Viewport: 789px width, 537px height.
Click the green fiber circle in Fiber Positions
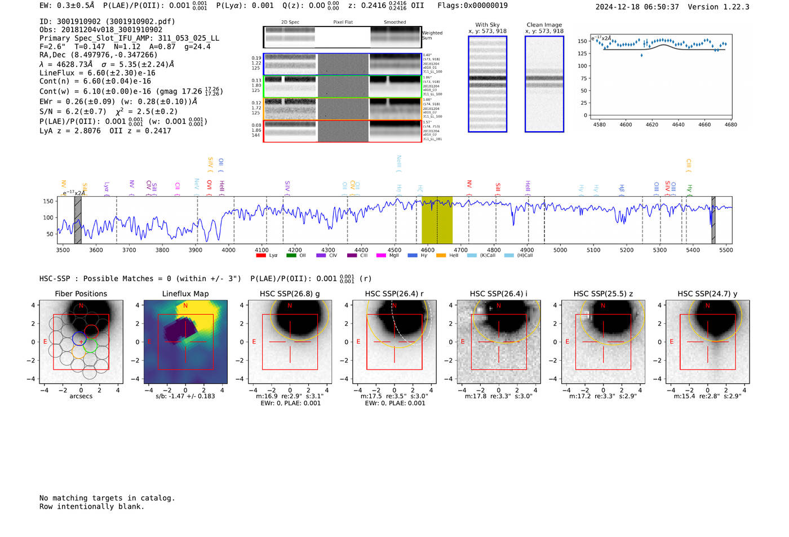[91, 346]
